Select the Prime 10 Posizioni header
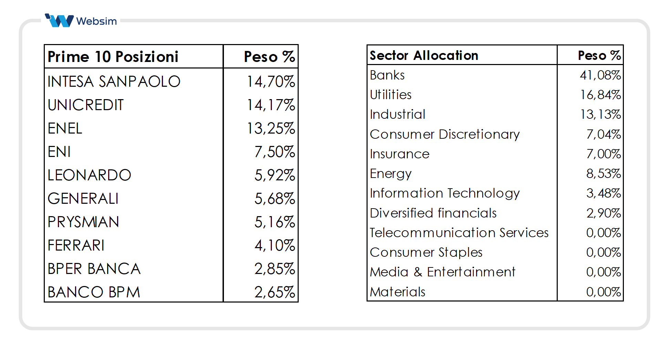The width and height of the screenshot is (669, 349). point(113,57)
